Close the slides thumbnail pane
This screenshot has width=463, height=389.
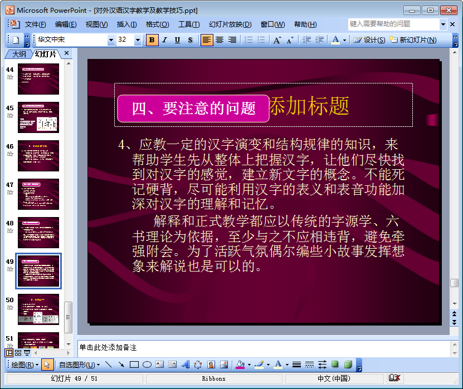coord(66,53)
